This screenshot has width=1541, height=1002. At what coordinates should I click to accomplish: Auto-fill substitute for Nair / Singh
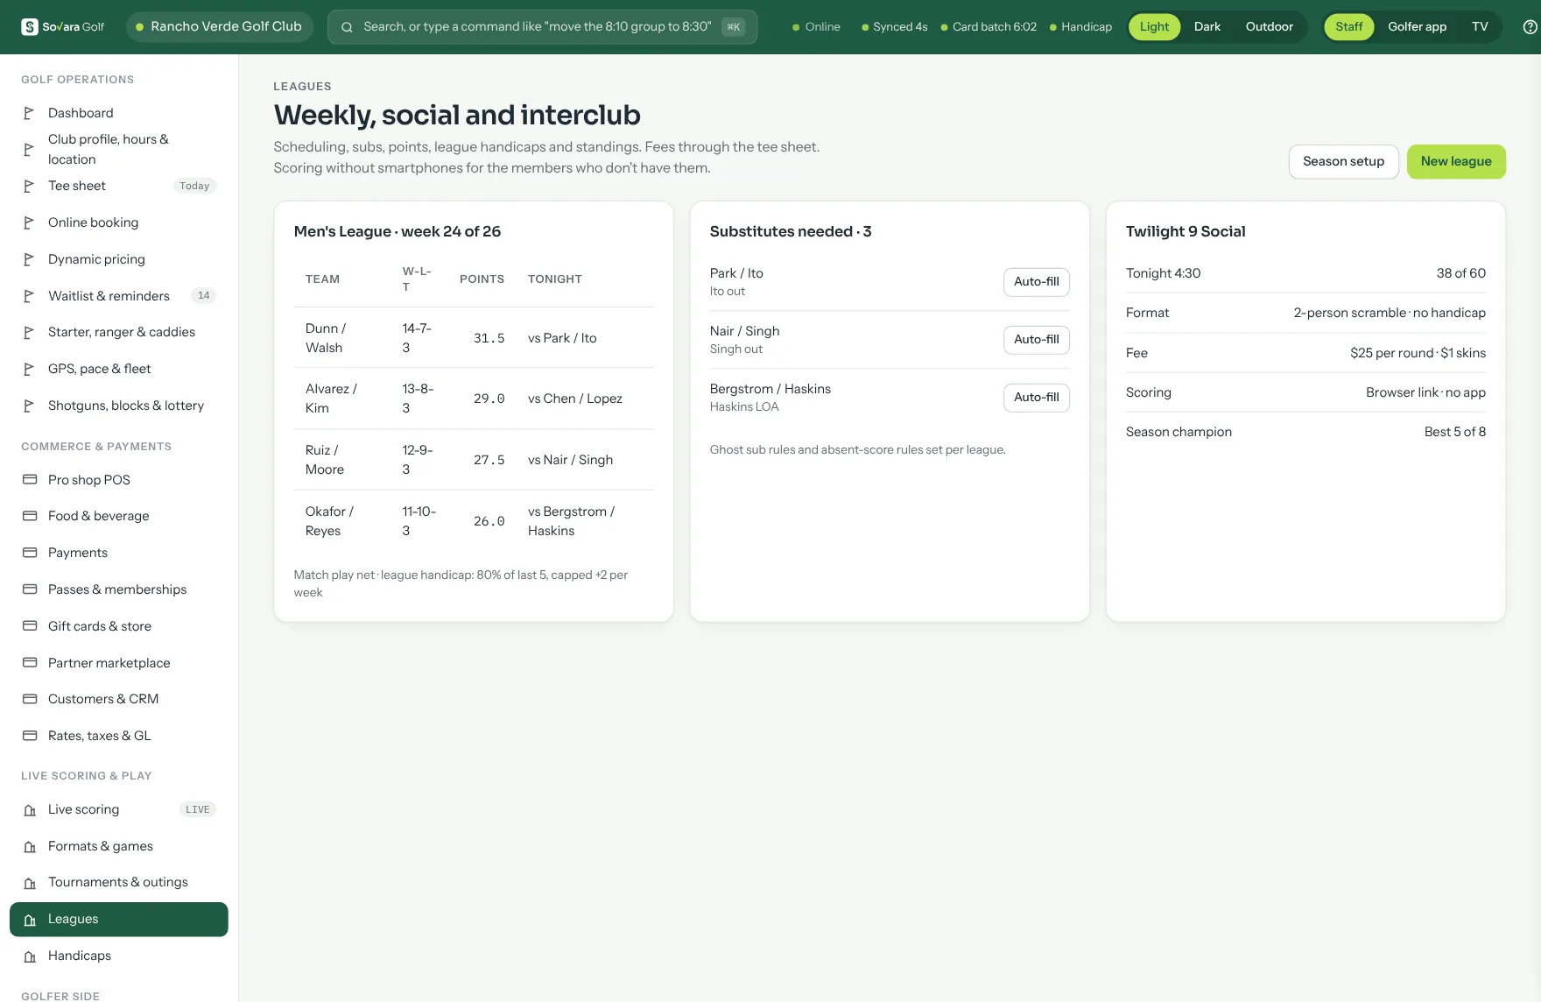[x=1036, y=340]
